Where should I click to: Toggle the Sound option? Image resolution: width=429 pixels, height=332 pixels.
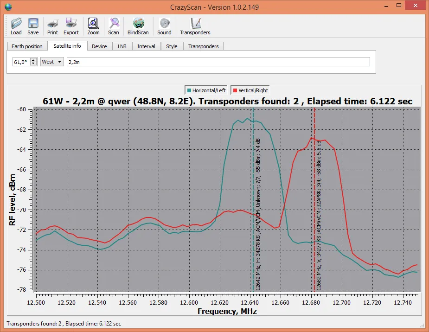coord(164,26)
